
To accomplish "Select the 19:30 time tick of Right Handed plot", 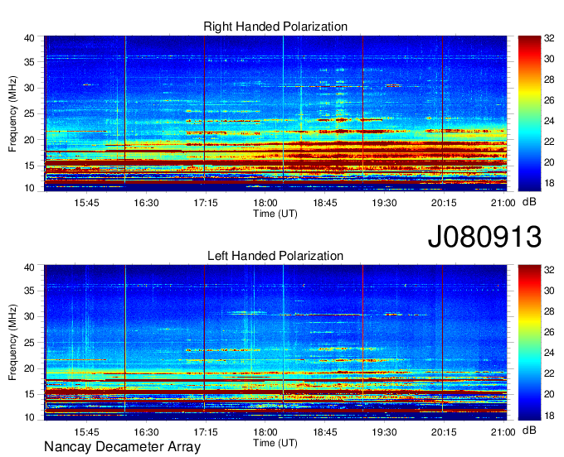I will point(384,203).
